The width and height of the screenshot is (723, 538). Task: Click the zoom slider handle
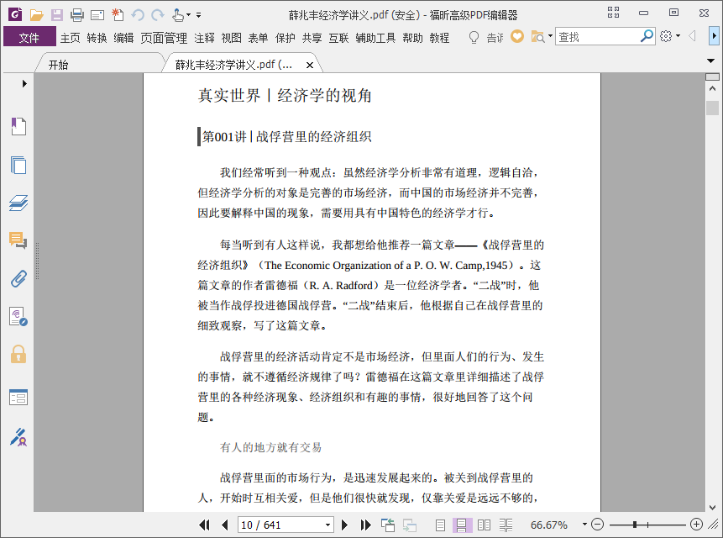point(635,525)
